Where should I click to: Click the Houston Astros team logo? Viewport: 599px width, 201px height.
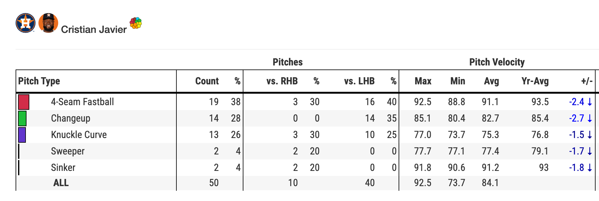(x=26, y=23)
